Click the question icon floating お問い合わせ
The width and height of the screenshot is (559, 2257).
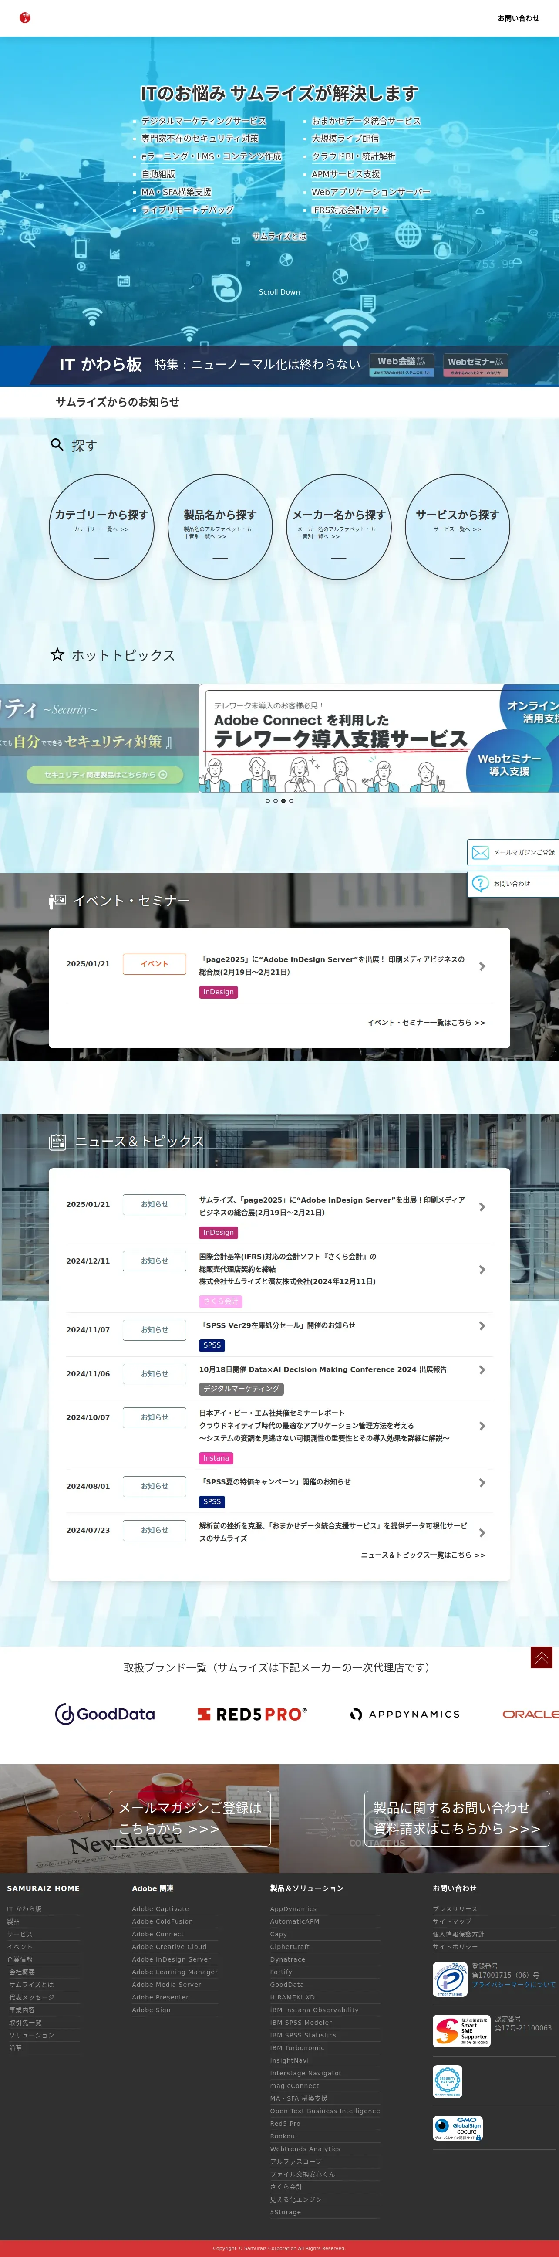click(480, 883)
